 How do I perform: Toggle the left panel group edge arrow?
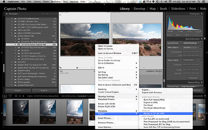[2, 53]
